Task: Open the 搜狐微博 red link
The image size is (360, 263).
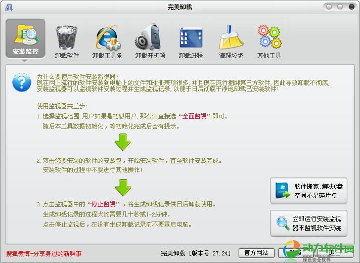Action: (43, 253)
